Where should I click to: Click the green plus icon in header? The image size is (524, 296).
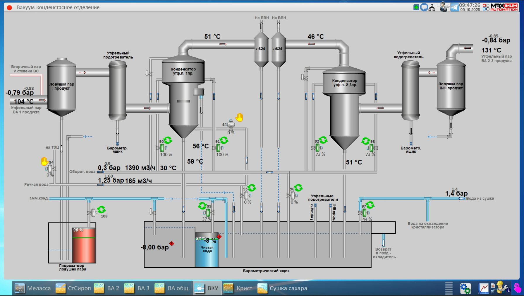[x=416, y=7]
